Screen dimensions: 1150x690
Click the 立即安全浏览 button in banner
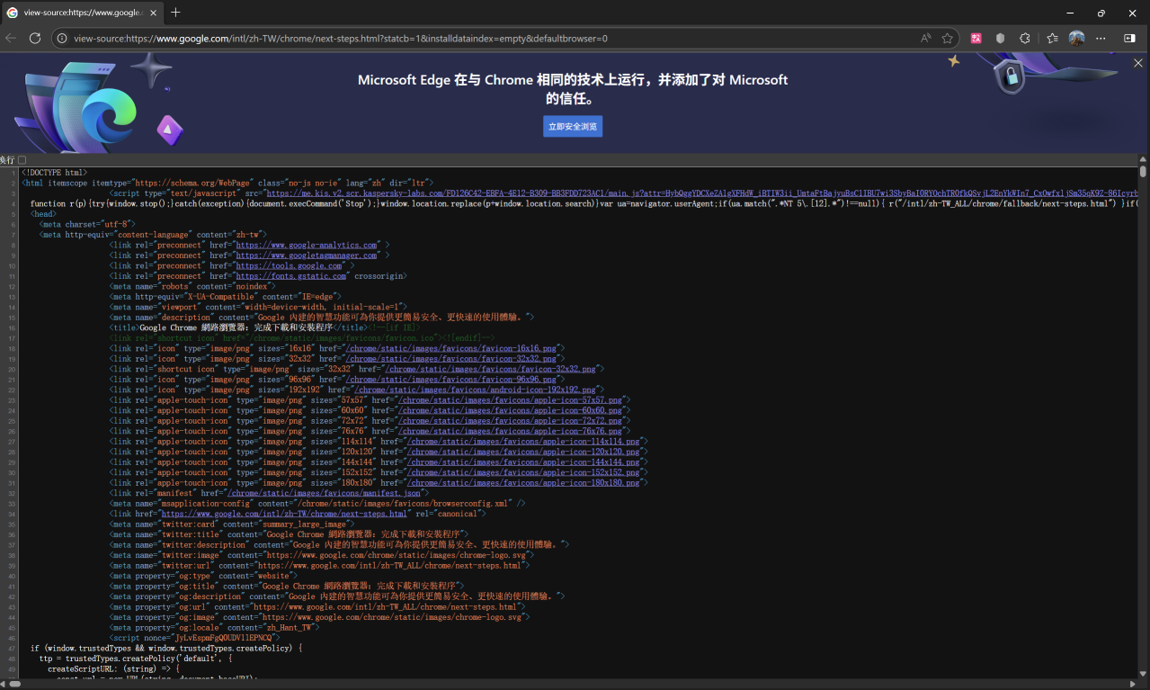click(x=573, y=127)
